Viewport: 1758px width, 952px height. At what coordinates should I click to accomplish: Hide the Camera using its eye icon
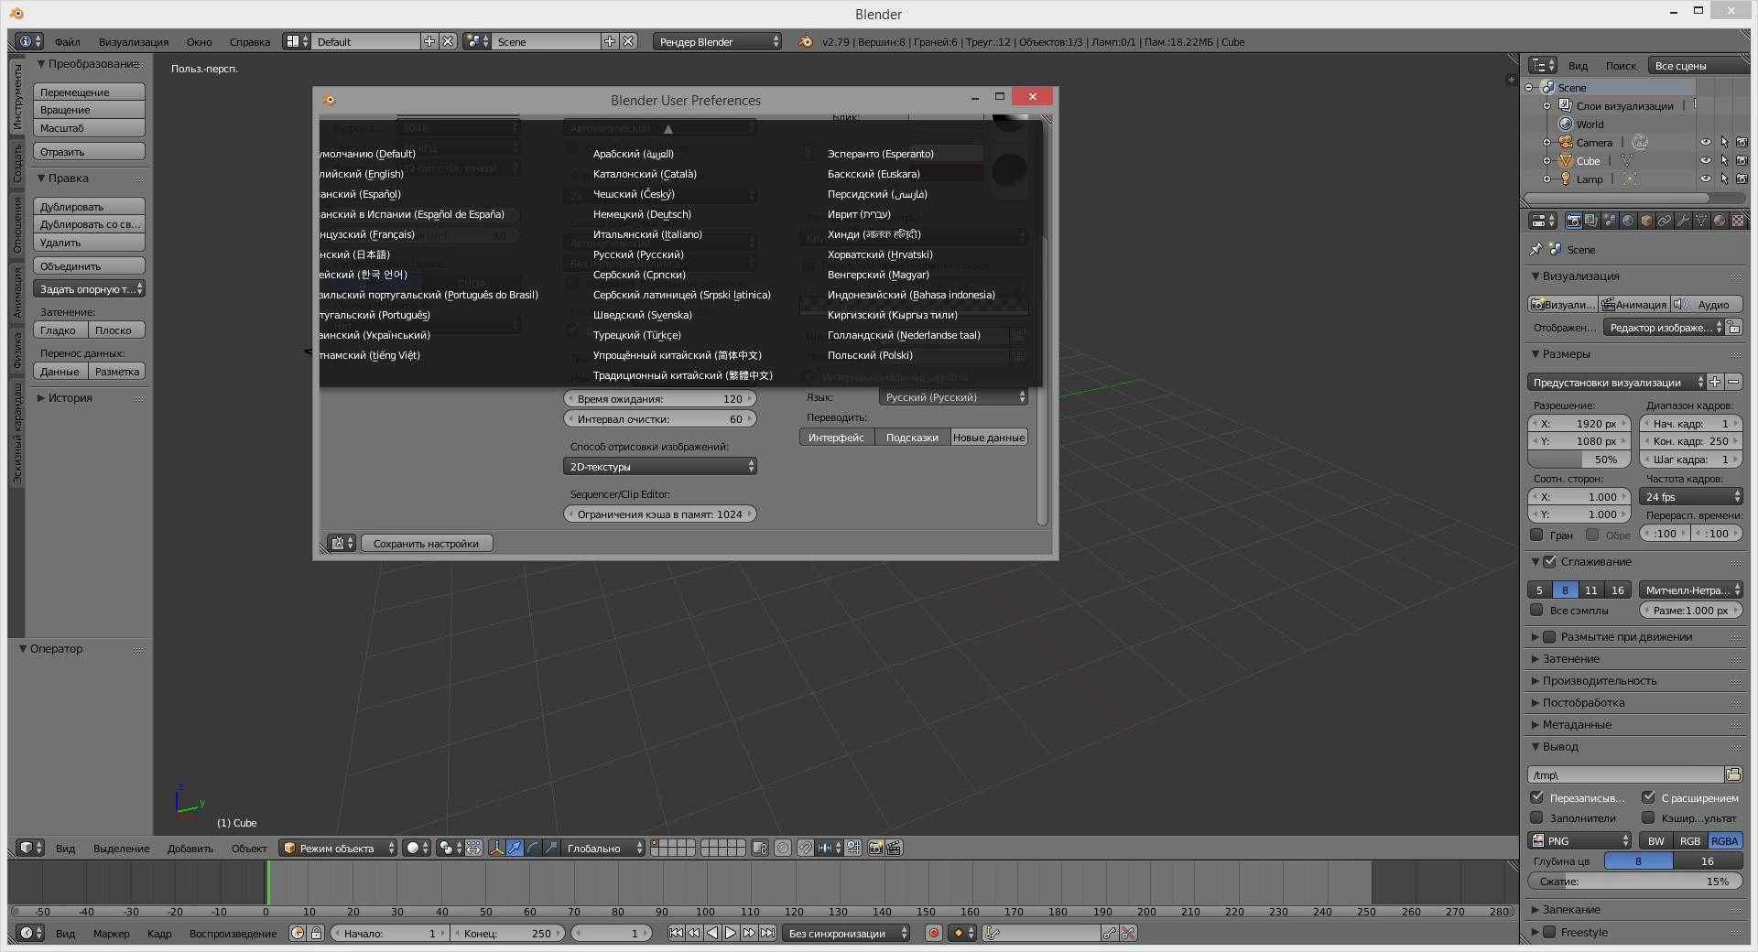pyautogui.click(x=1706, y=142)
